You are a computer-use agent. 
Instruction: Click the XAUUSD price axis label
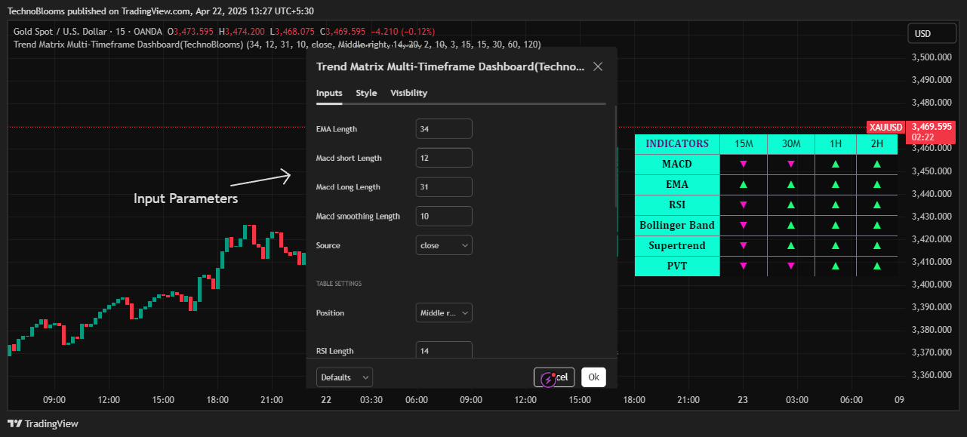coord(885,127)
